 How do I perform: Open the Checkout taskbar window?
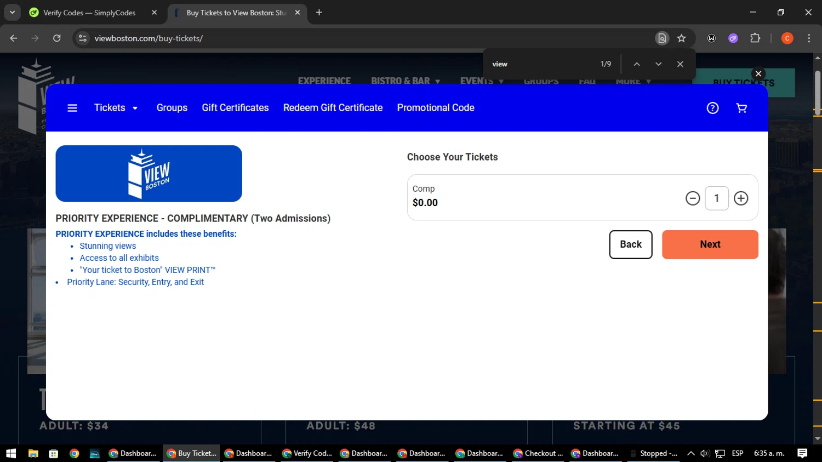[x=538, y=453]
